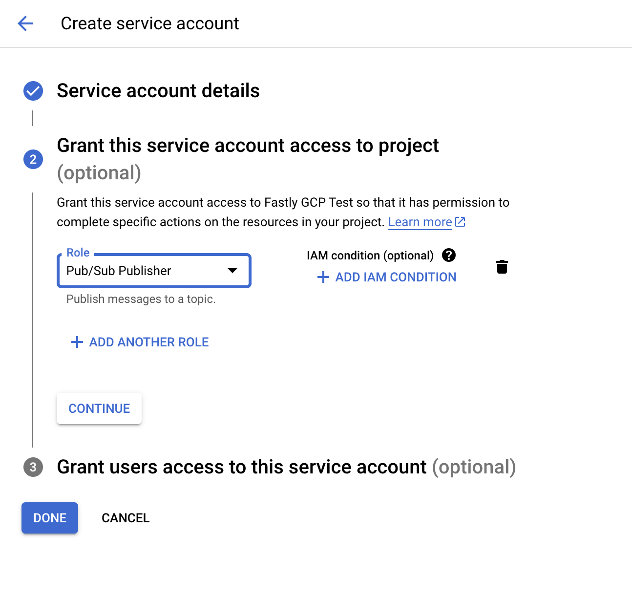The height and width of the screenshot is (599, 632).
Task: Click ADD ANOTHER ROLE
Action: [148, 342]
